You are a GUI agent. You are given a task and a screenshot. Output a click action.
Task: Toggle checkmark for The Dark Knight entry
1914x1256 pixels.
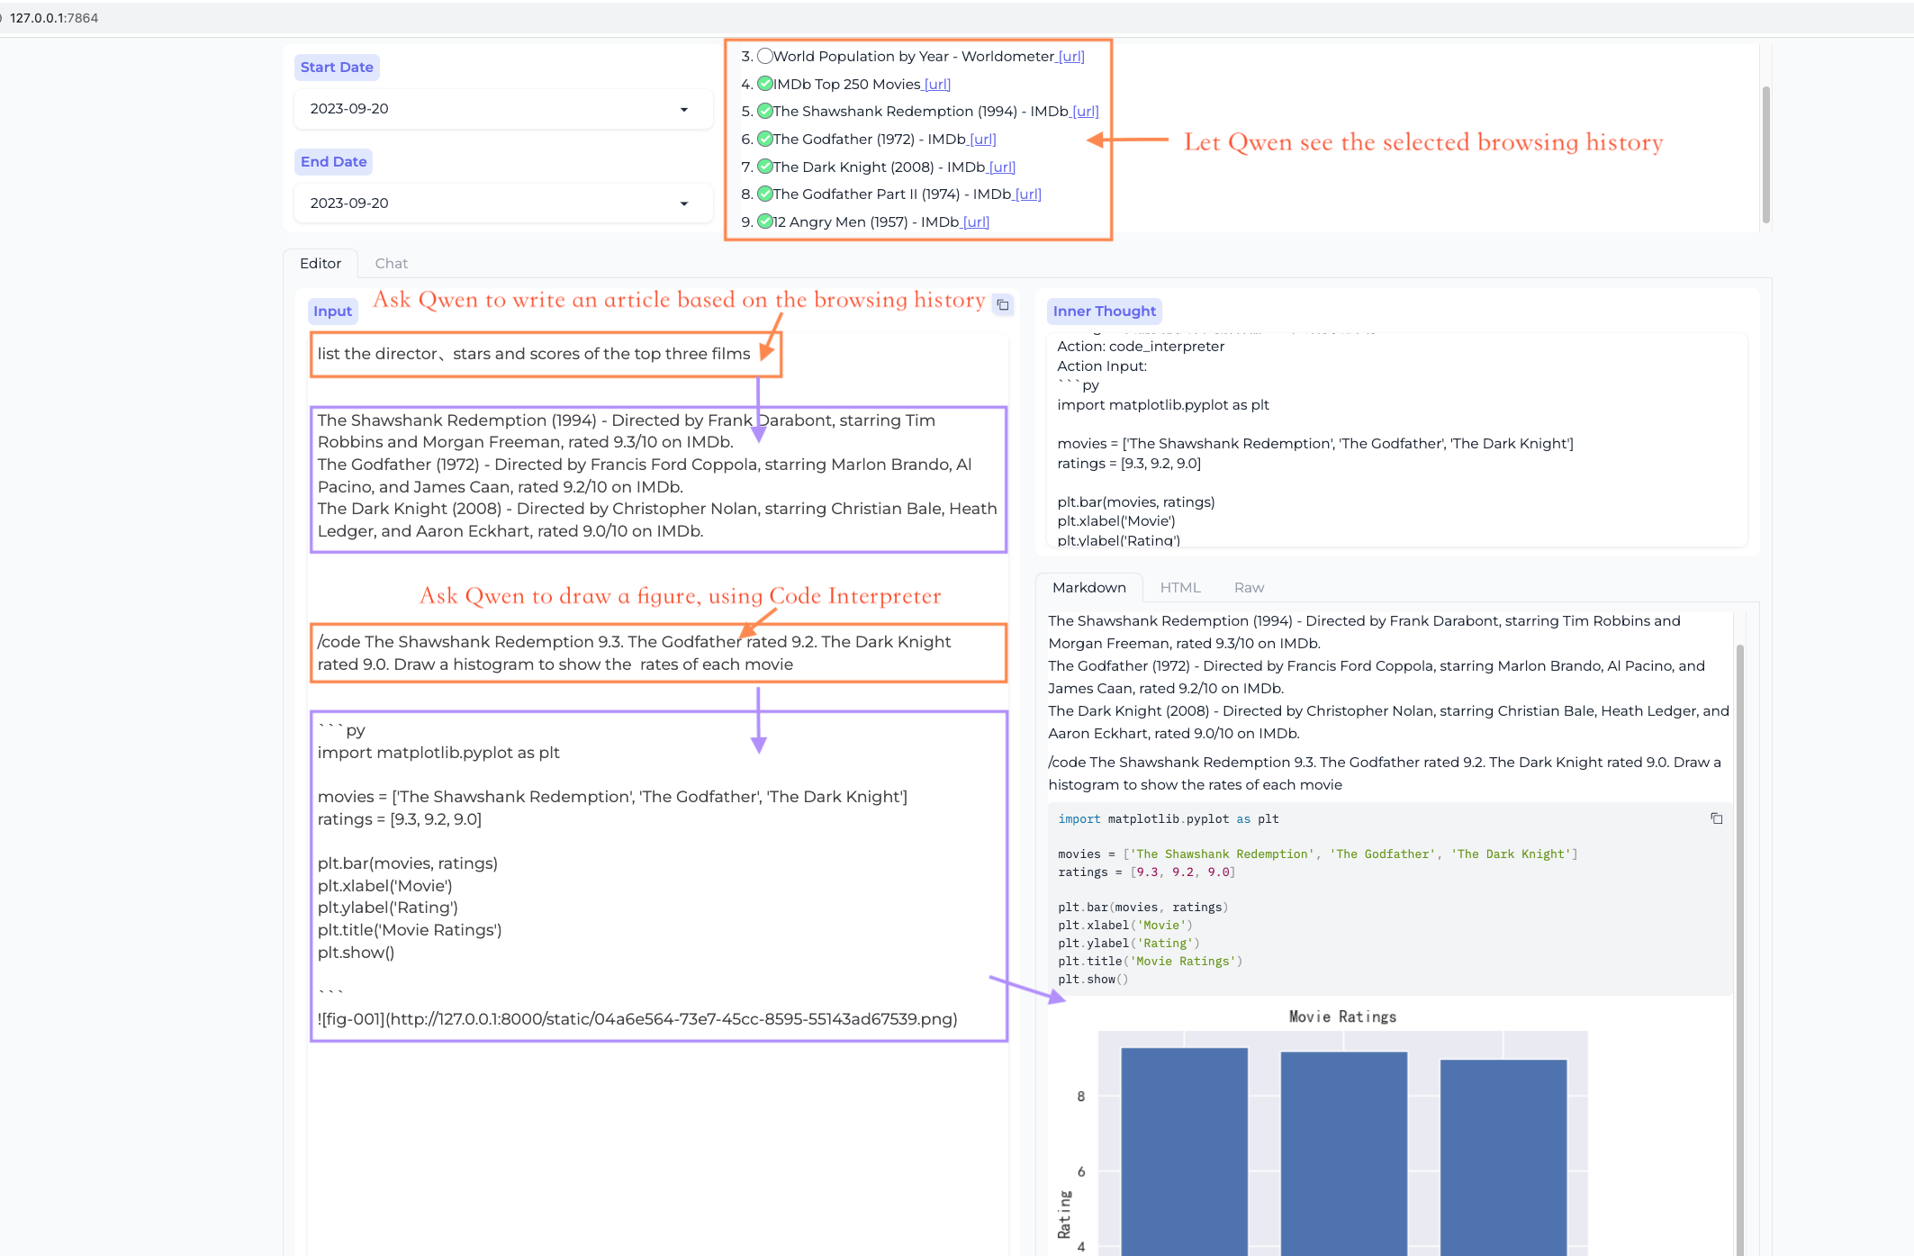click(x=765, y=167)
